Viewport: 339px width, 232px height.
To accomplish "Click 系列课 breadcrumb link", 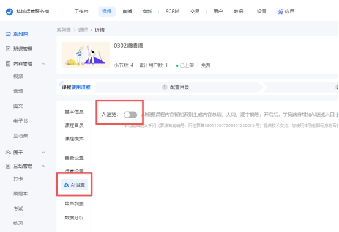I will tap(64, 30).
